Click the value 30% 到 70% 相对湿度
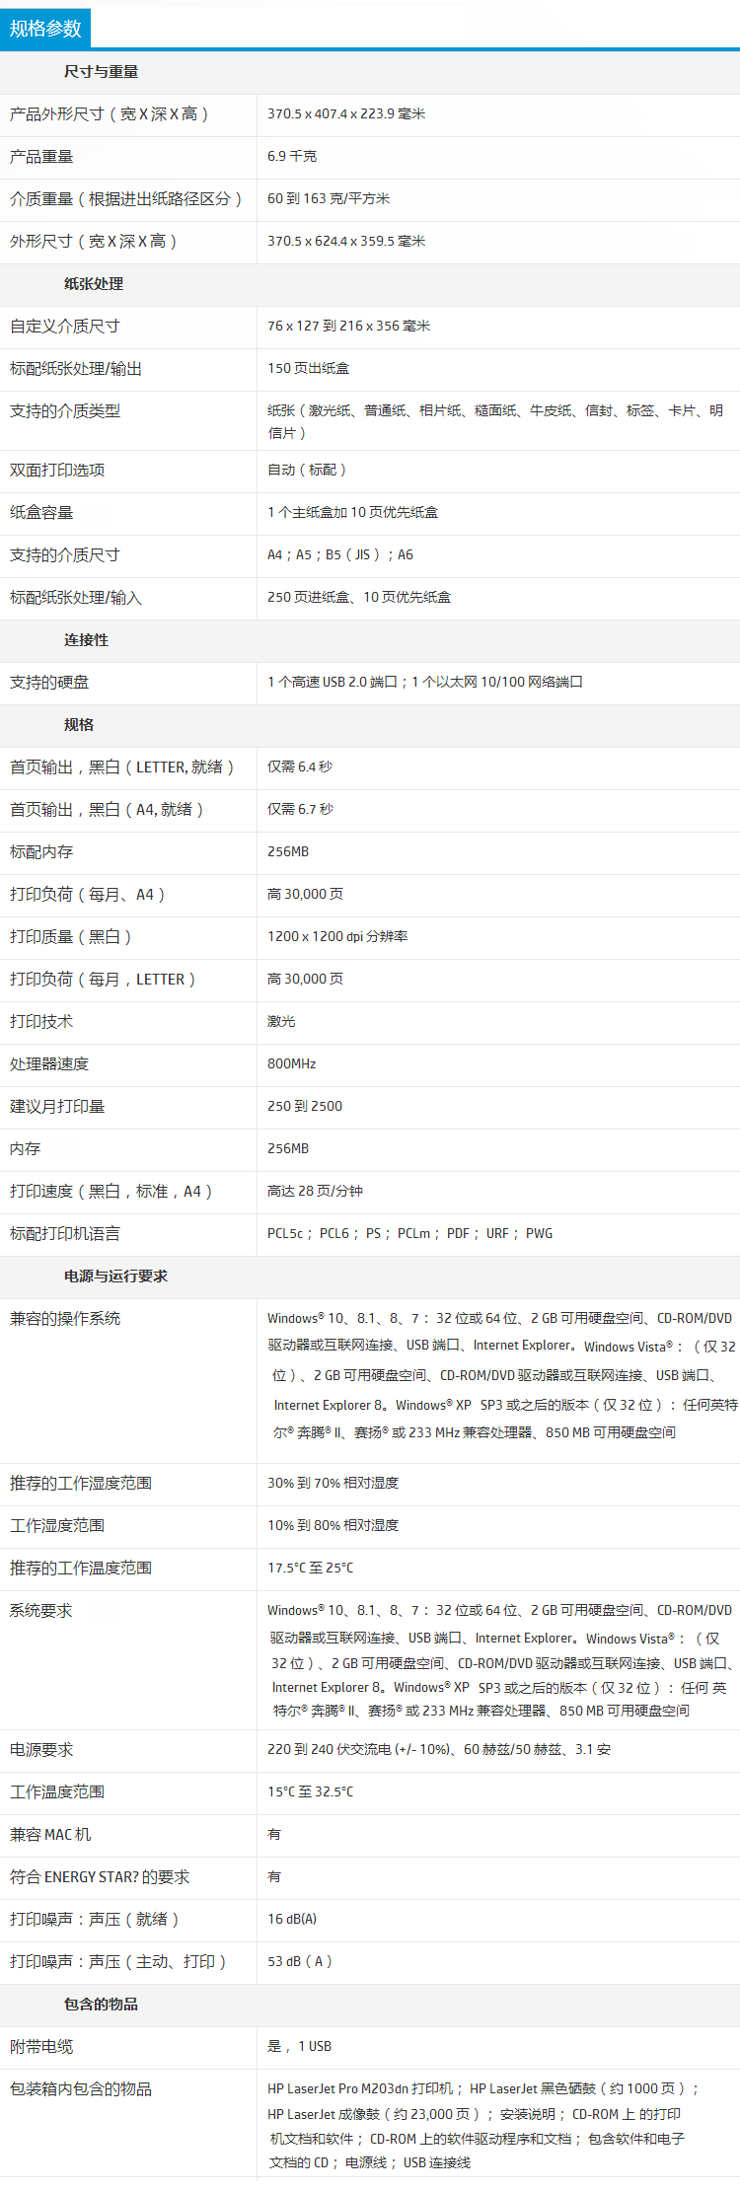 [333, 1484]
